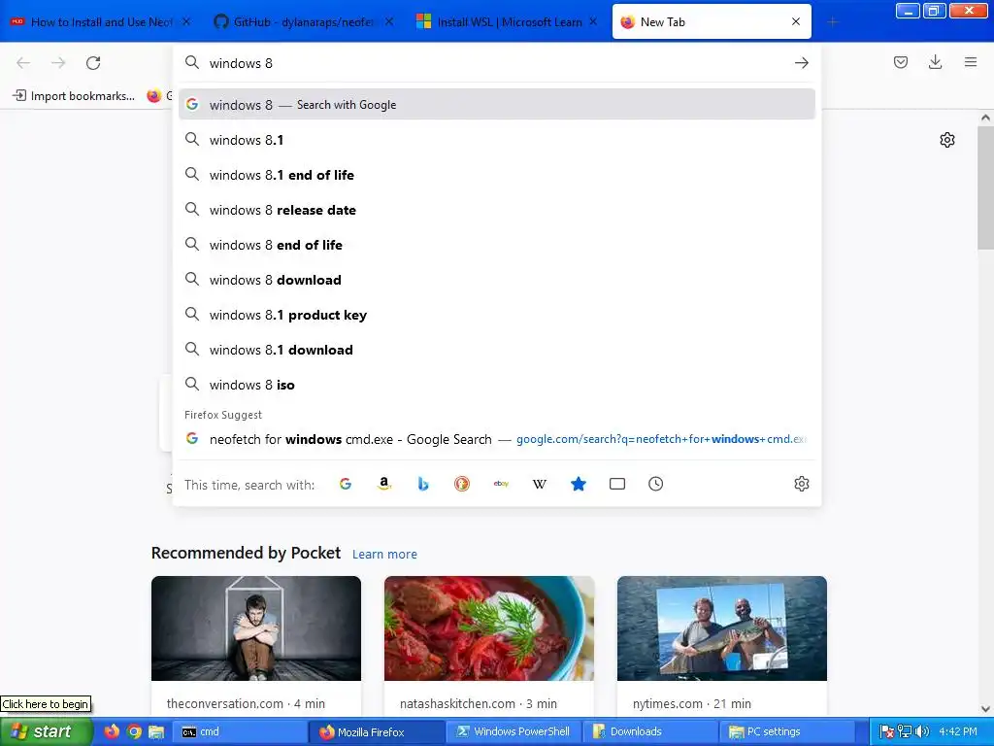The image size is (994, 746).
Task: Open the Downloads toolbar panel
Action: click(x=935, y=62)
